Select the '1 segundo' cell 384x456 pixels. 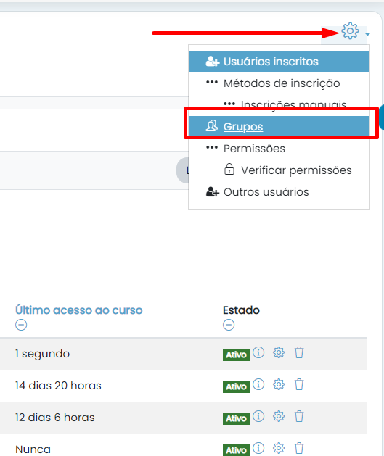coord(43,354)
